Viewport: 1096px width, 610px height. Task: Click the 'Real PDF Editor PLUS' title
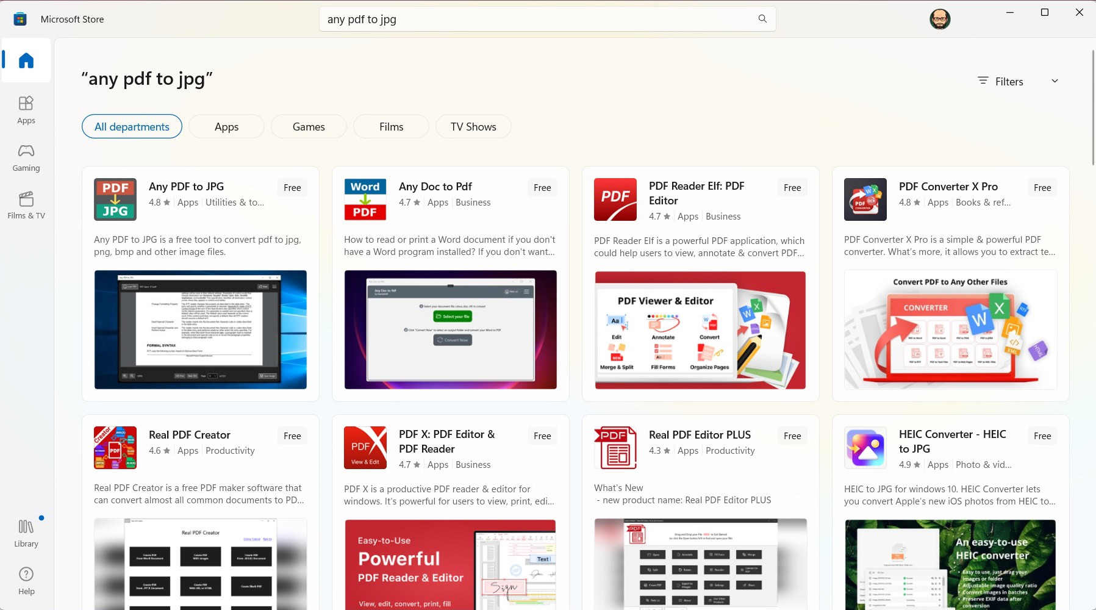click(x=700, y=435)
